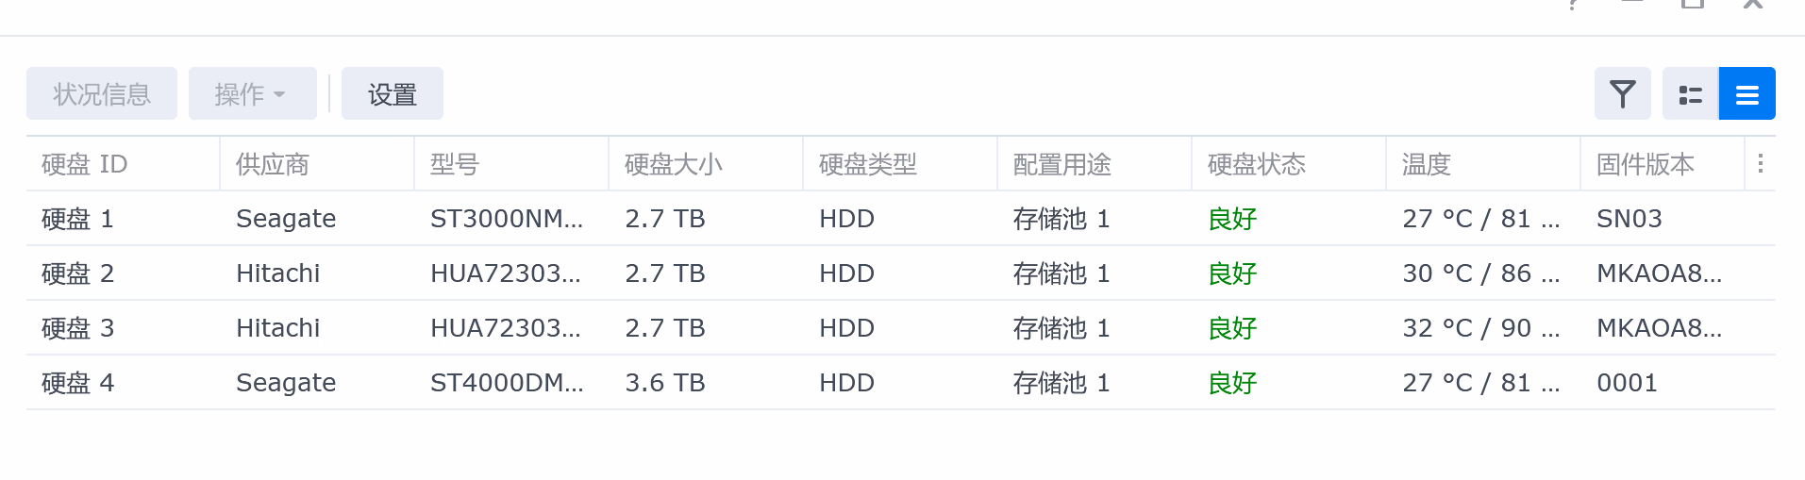Viewport: 1805px width, 480px height.
Task: Switch to the compact table view icon
Action: (1747, 93)
